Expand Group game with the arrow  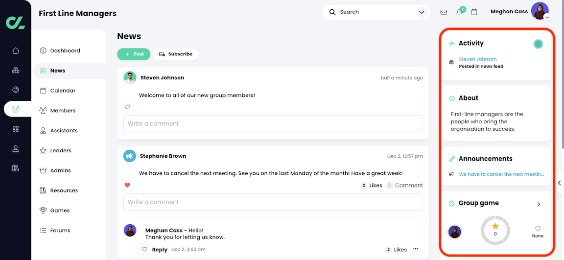(539, 204)
